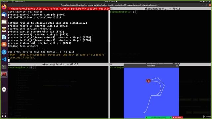The image size is (212, 119).
Task: Launch Thunderbird mail from the dock
Action: [x=4, y=14]
